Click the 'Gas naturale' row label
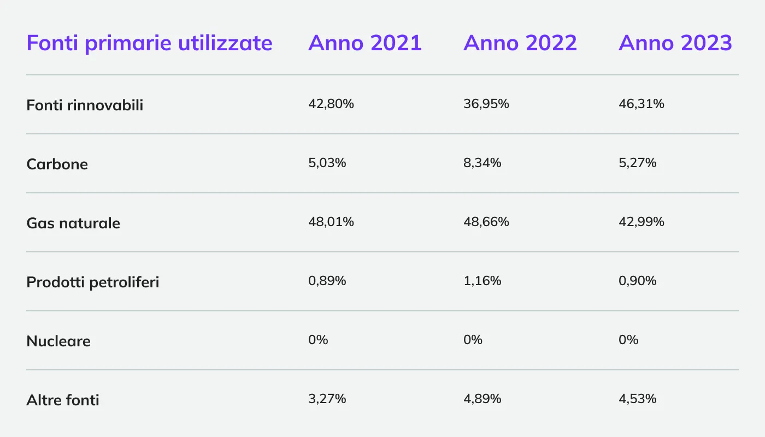The height and width of the screenshot is (437, 765). click(x=73, y=223)
